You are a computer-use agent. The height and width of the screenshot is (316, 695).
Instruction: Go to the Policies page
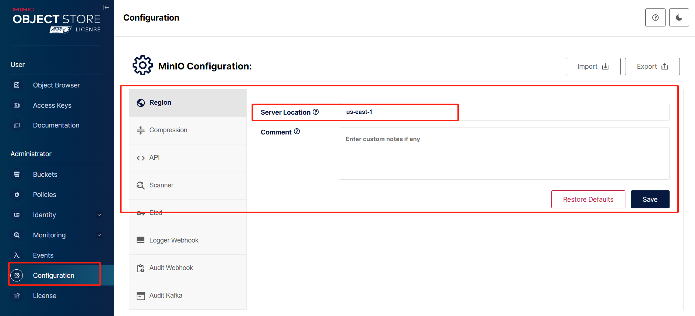pyautogui.click(x=45, y=195)
